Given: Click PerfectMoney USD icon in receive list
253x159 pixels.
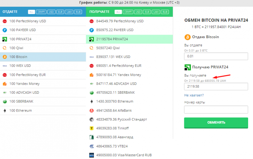Looking at the screenshot, I should click(91, 21).
